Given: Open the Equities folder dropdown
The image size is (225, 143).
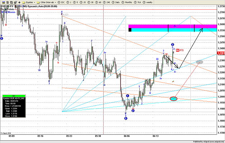Looking at the screenshot, I should point(29,2).
